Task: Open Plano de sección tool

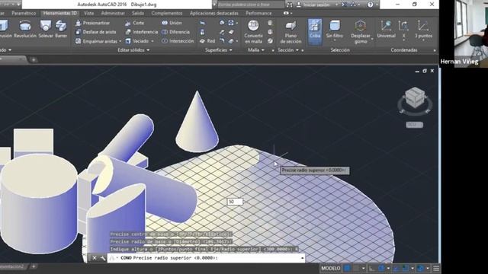Action: [291, 31]
